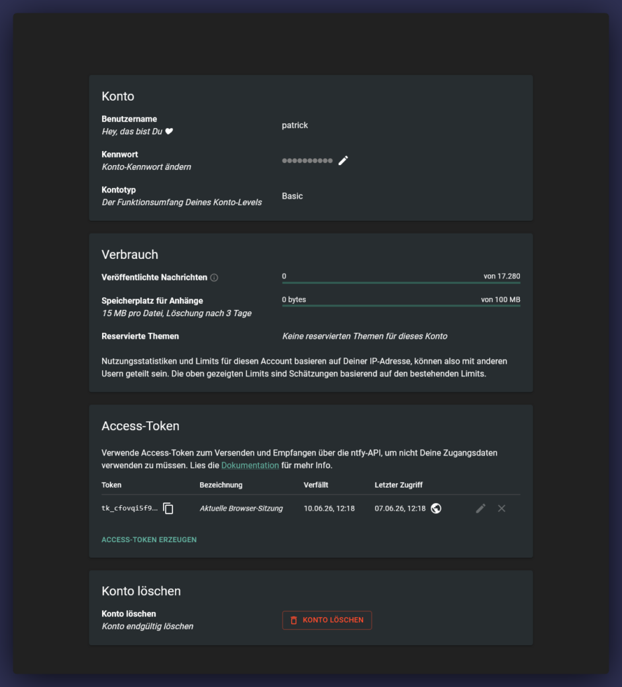Click the Verfällt column header
This screenshot has width=622, height=687.
point(316,485)
